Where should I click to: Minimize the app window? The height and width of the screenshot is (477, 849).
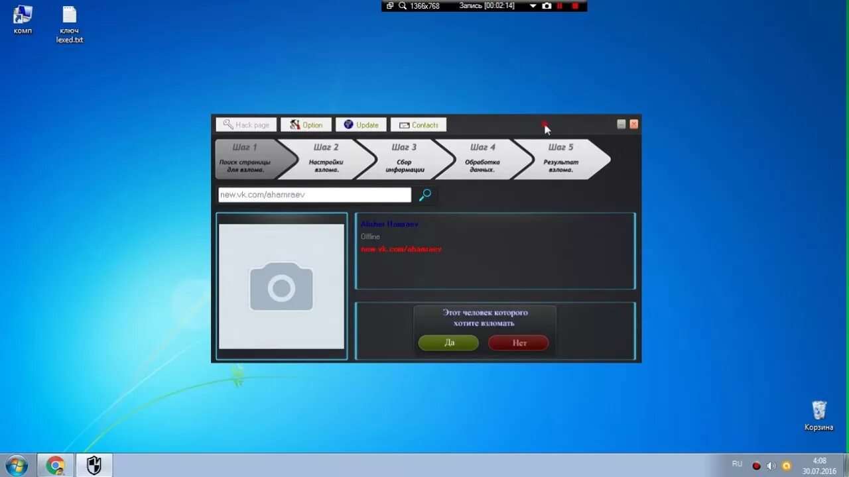pyautogui.click(x=621, y=124)
